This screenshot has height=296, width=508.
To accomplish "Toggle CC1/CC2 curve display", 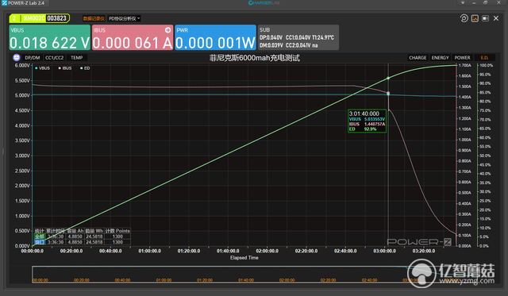I will 55,58.
